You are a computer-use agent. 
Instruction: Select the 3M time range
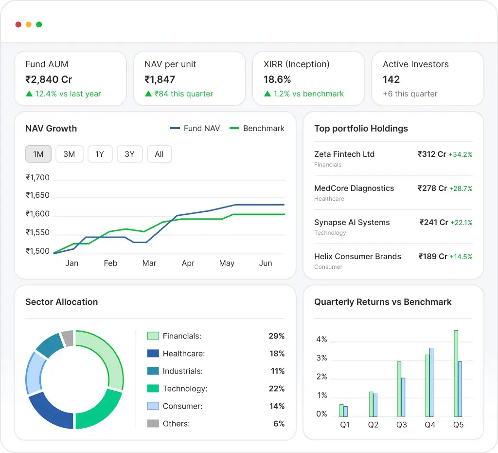(x=69, y=154)
